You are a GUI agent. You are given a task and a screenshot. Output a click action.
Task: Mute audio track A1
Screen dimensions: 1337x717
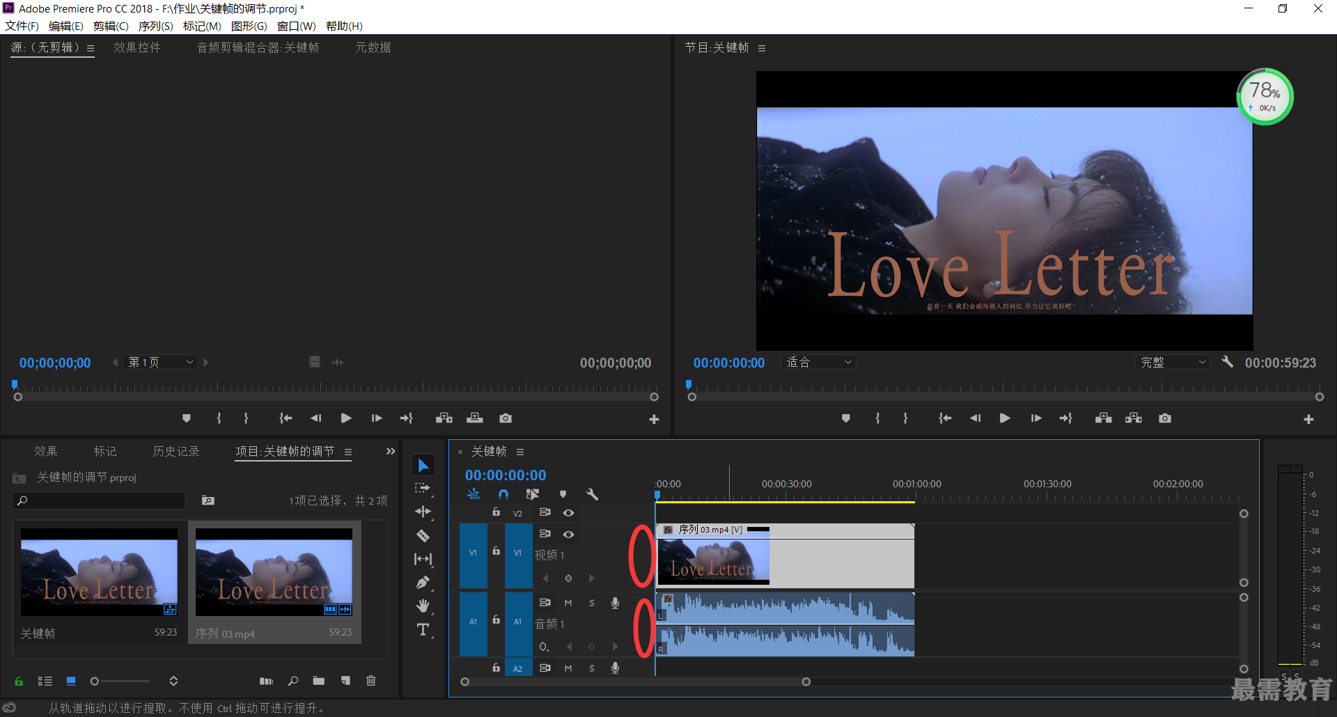pyautogui.click(x=568, y=603)
